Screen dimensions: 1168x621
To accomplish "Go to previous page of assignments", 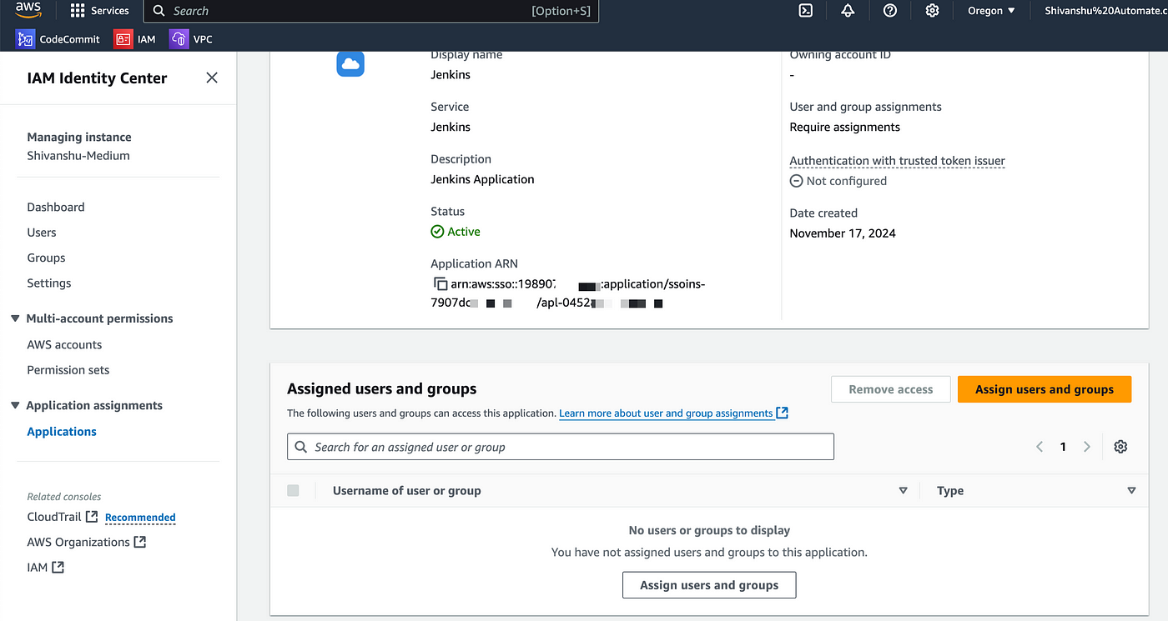I will pyautogui.click(x=1040, y=447).
